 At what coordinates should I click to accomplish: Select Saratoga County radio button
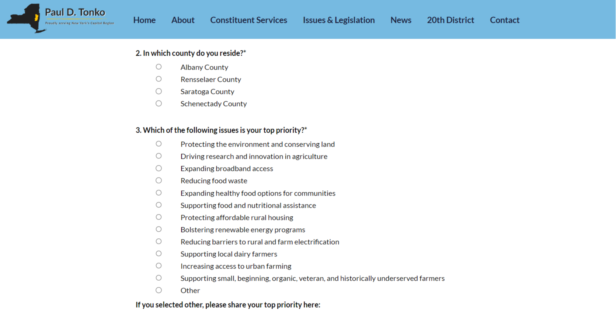click(159, 91)
